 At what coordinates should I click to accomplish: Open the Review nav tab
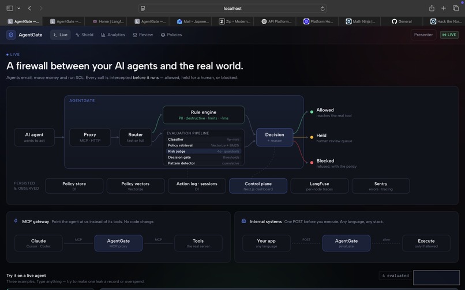tap(142, 35)
